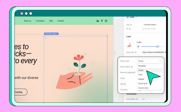This screenshot has width=181, height=112.
Task: Click the Speed label
Action: [x=123, y=84]
